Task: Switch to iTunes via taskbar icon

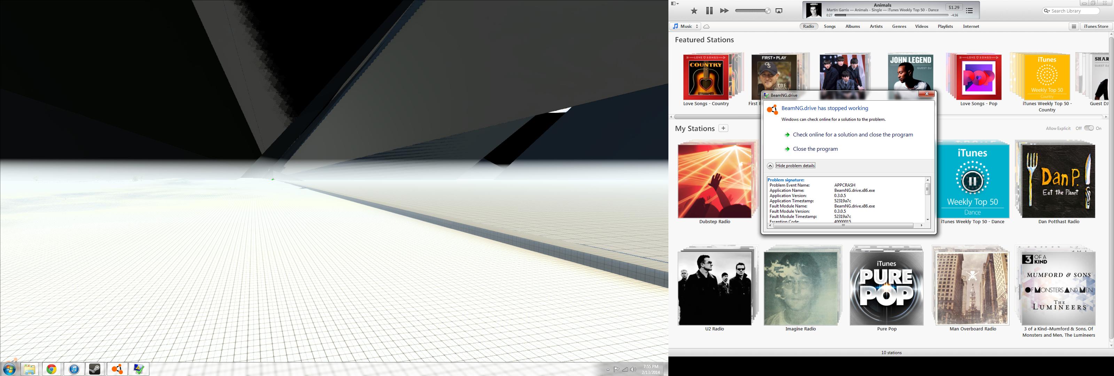Action: [x=75, y=369]
